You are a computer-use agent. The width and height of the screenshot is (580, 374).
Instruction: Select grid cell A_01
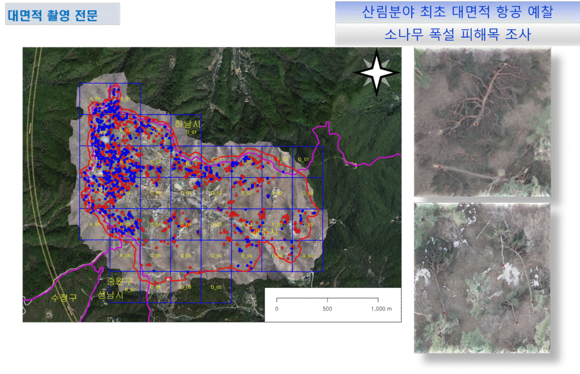coord(95,99)
